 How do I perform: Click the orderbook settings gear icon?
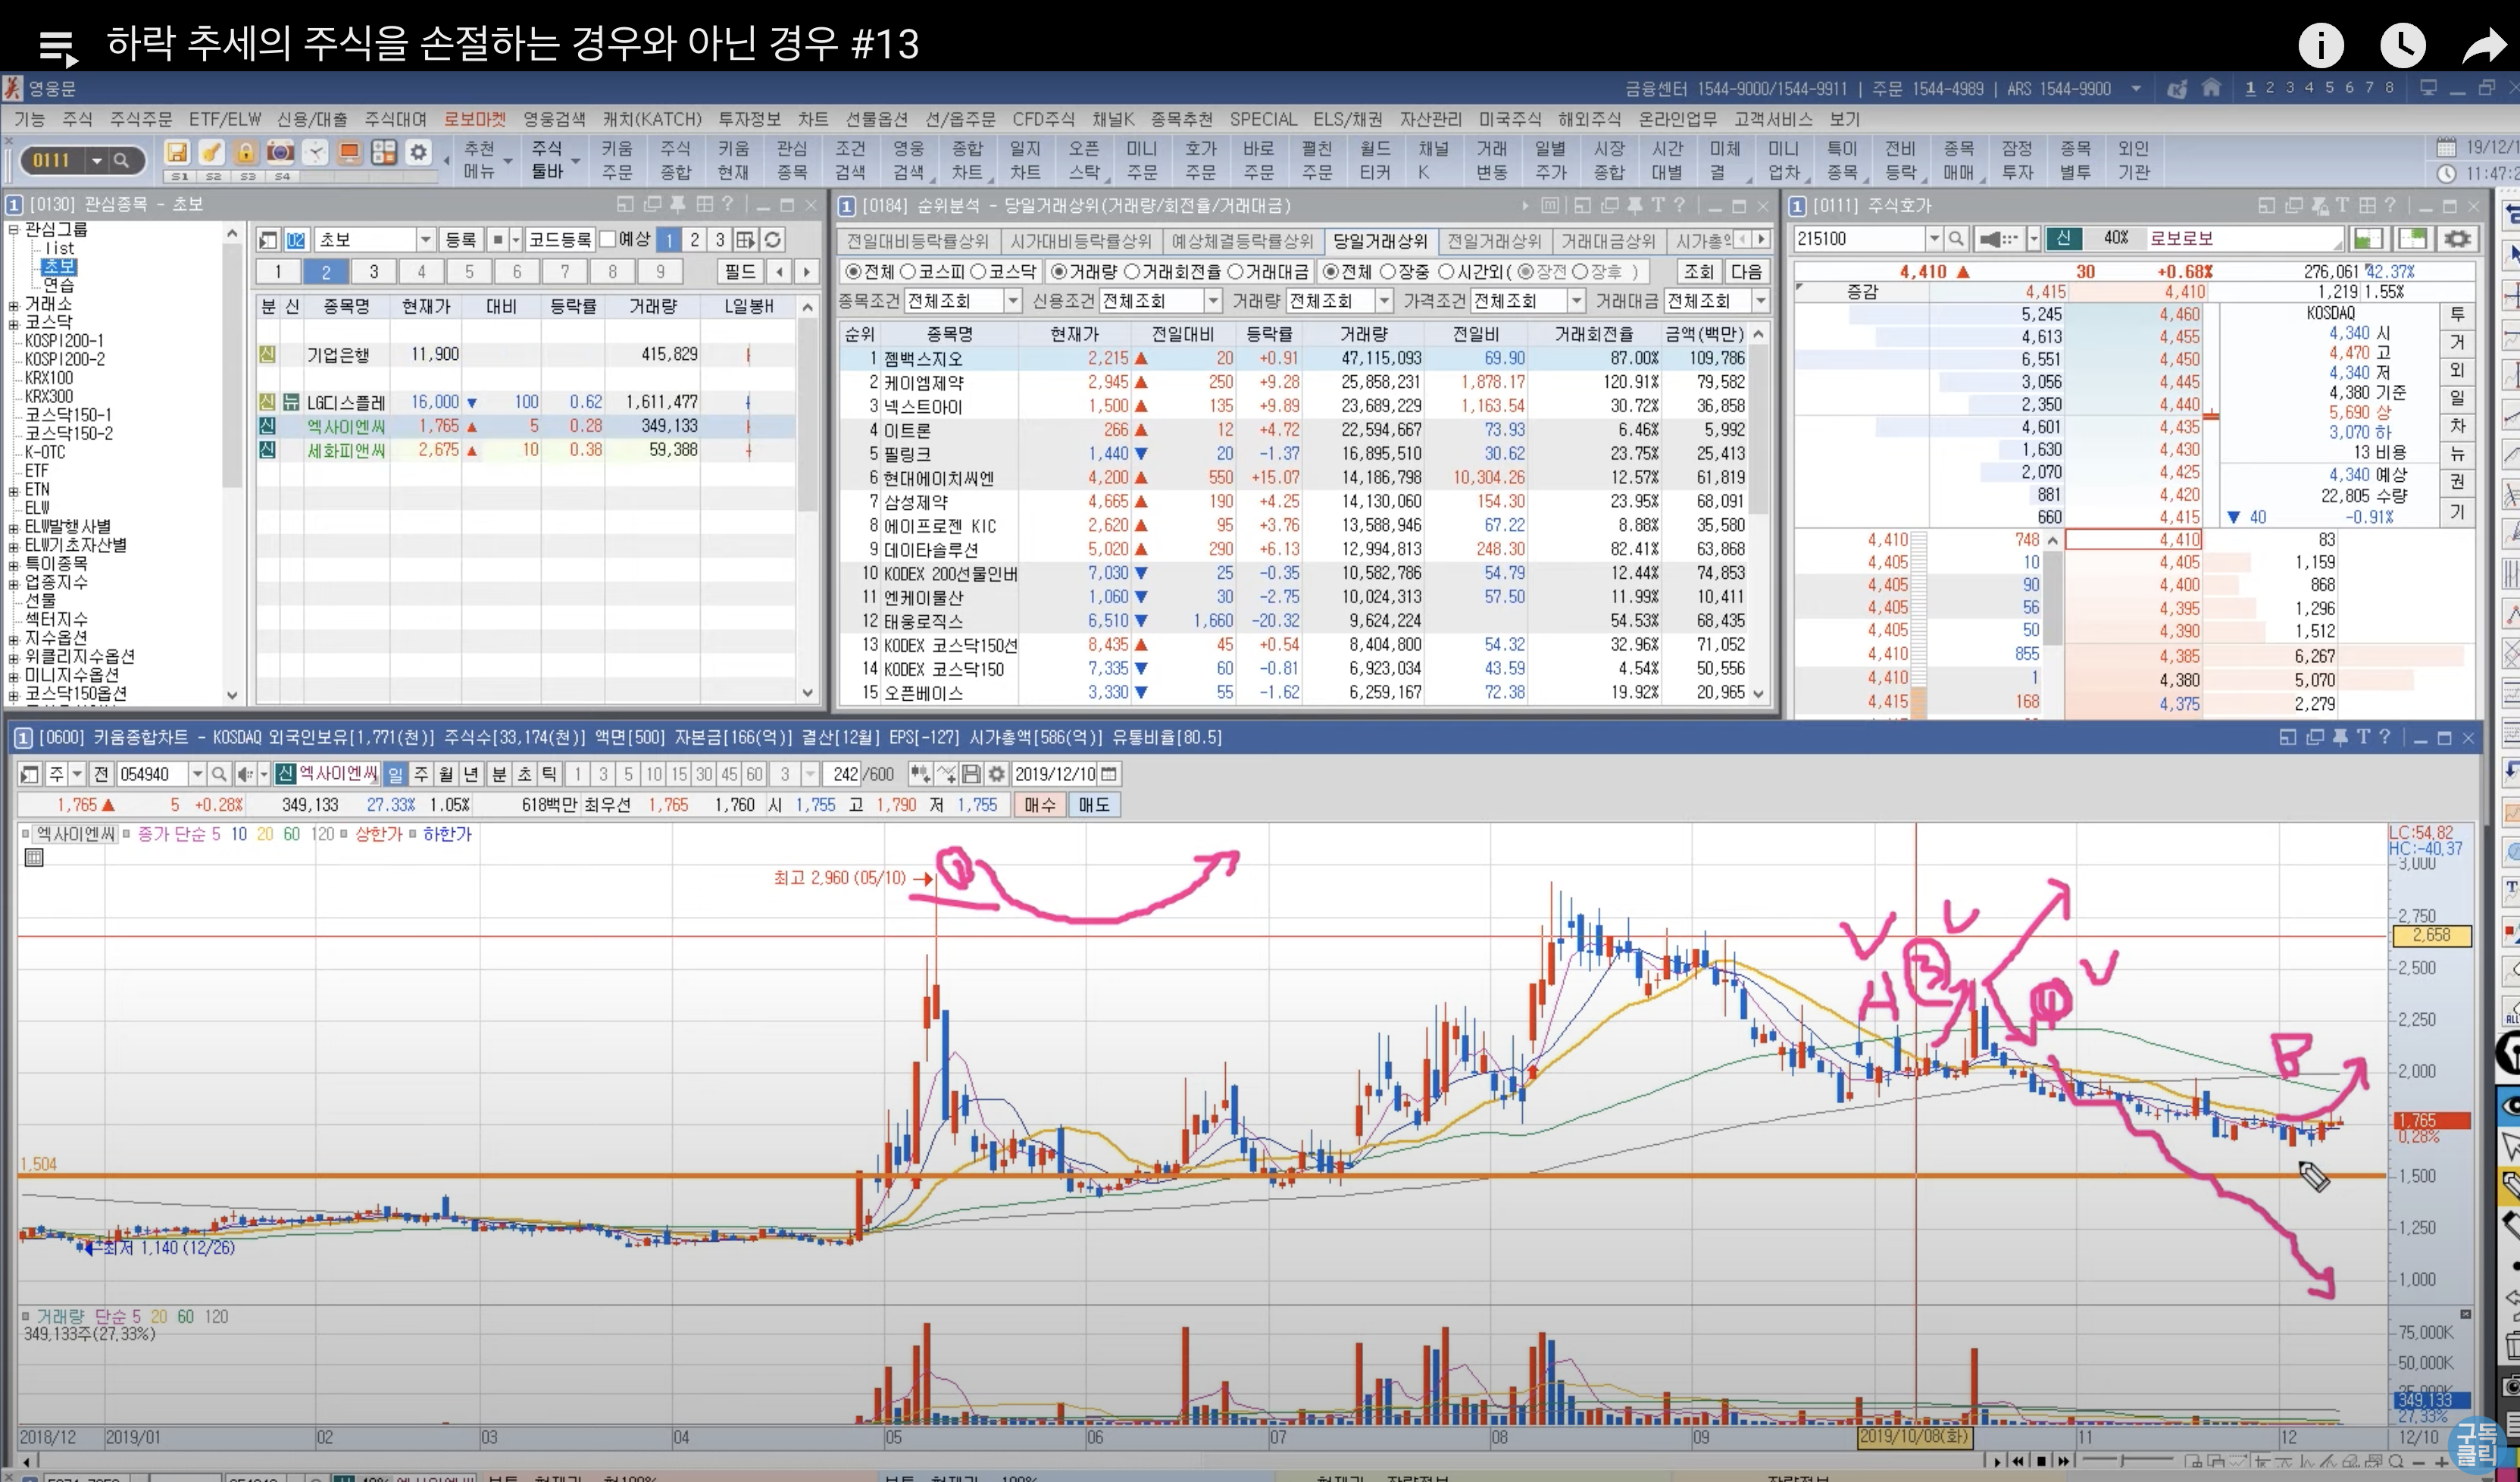[x=2458, y=239]
